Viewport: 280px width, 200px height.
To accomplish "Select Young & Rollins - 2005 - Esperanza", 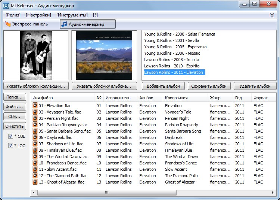I will click(x=175, y=47).
